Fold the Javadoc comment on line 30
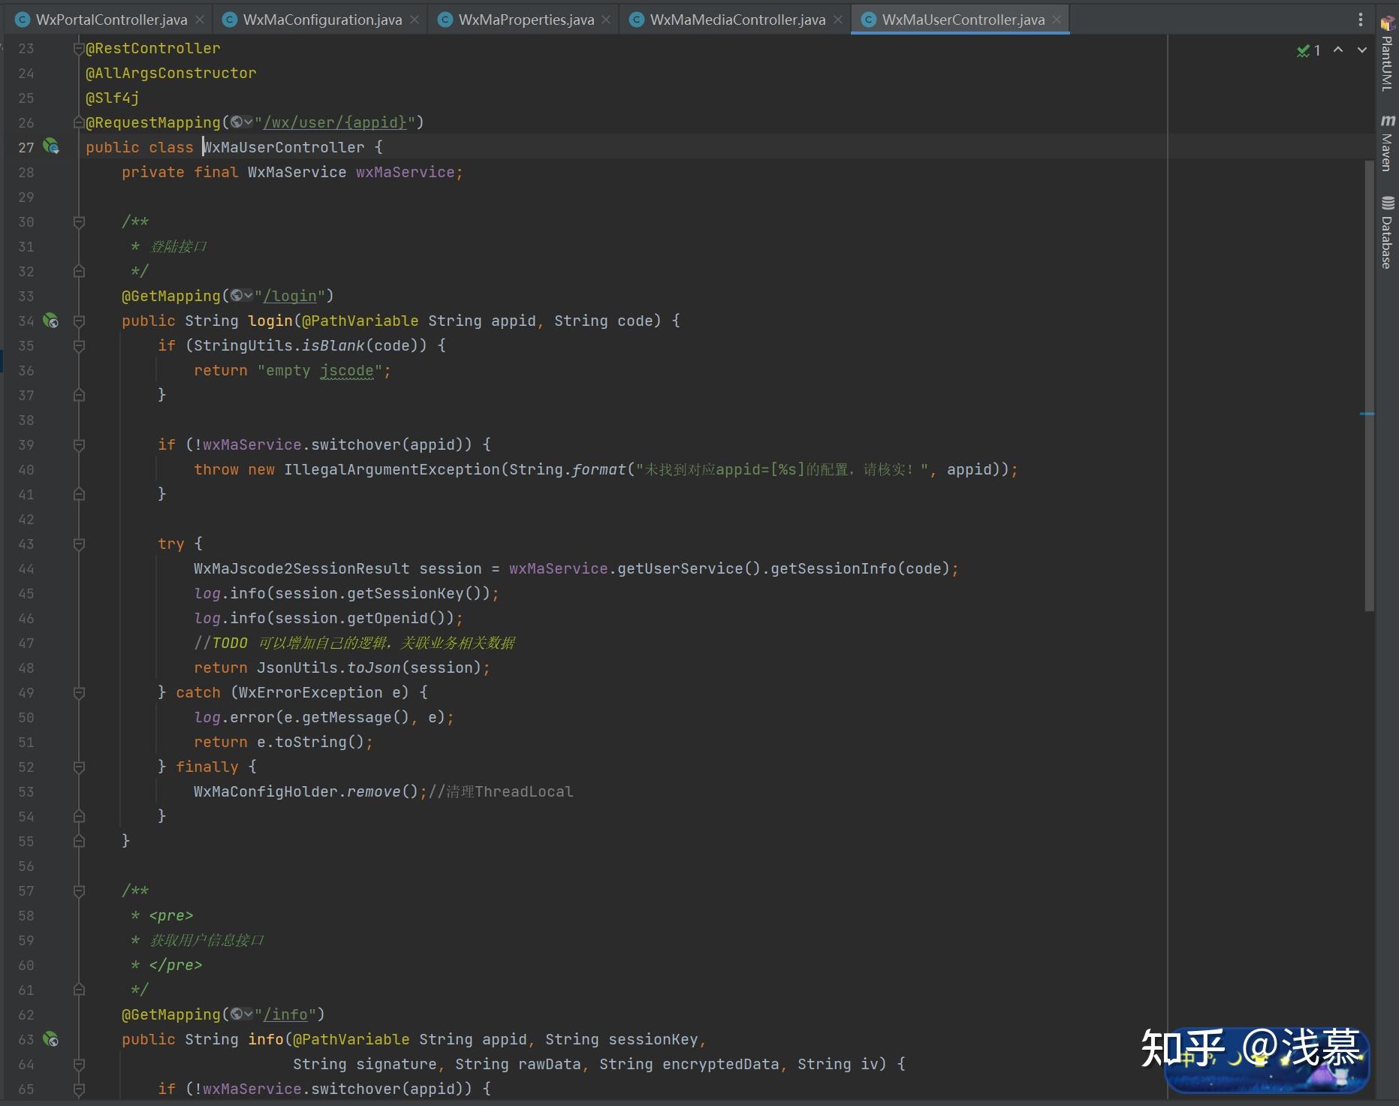Viewport: 1399px width, 1106px height. coord(79,222)
